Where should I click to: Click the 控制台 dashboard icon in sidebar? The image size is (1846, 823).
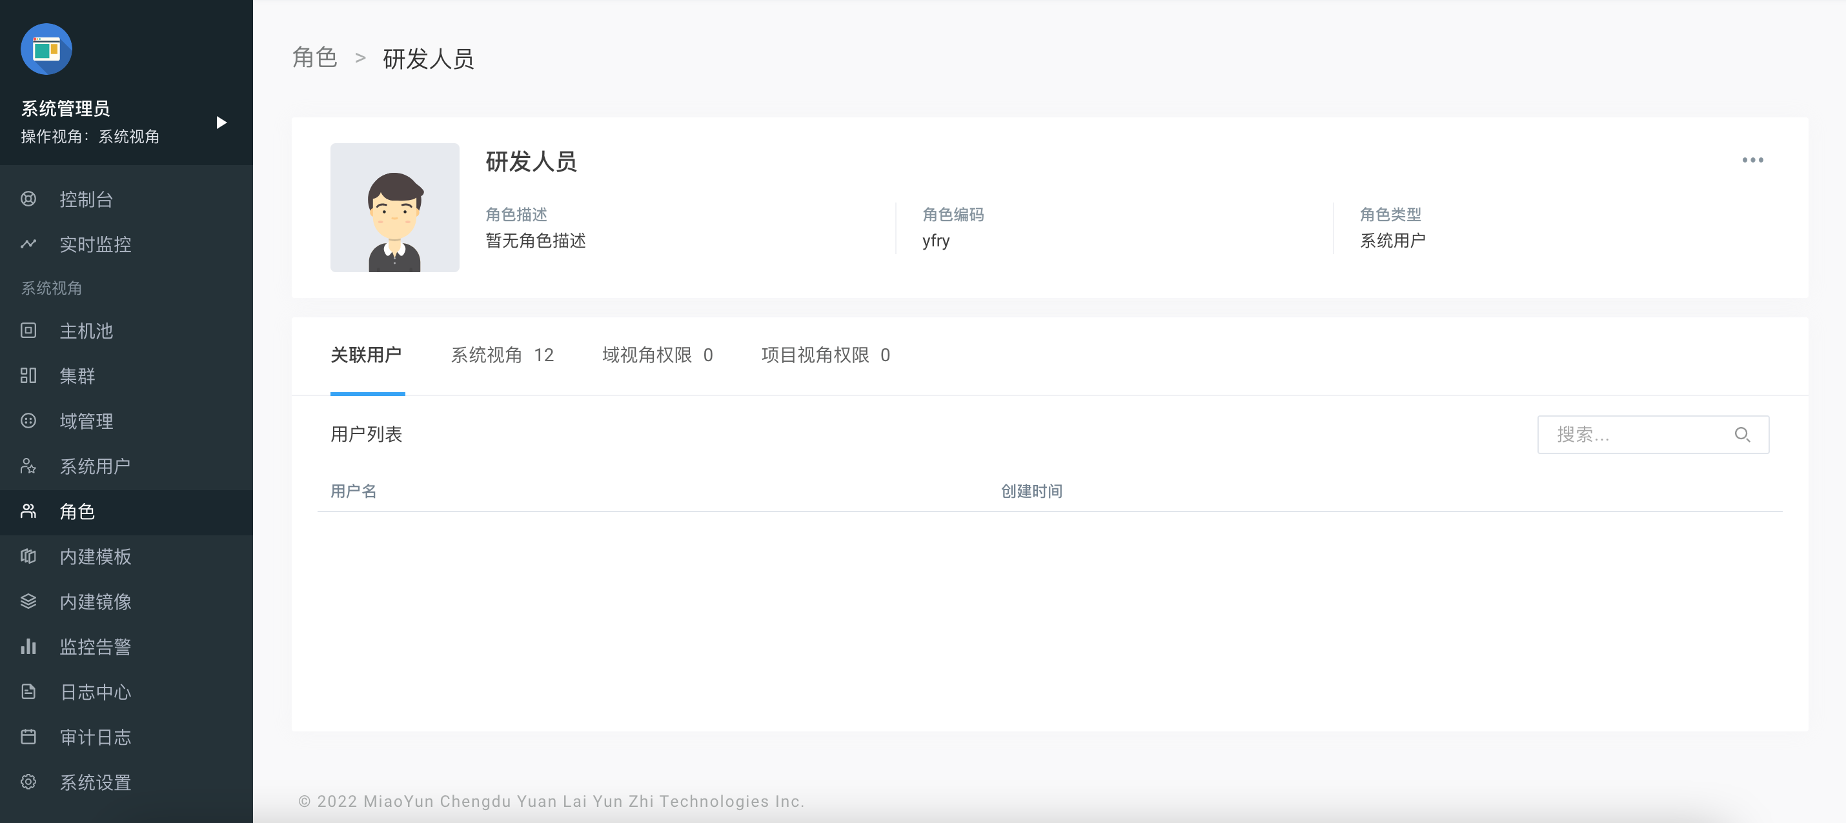(28, 199)
